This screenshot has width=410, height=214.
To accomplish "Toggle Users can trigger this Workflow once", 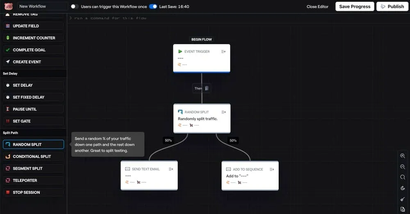I will 75,7.
